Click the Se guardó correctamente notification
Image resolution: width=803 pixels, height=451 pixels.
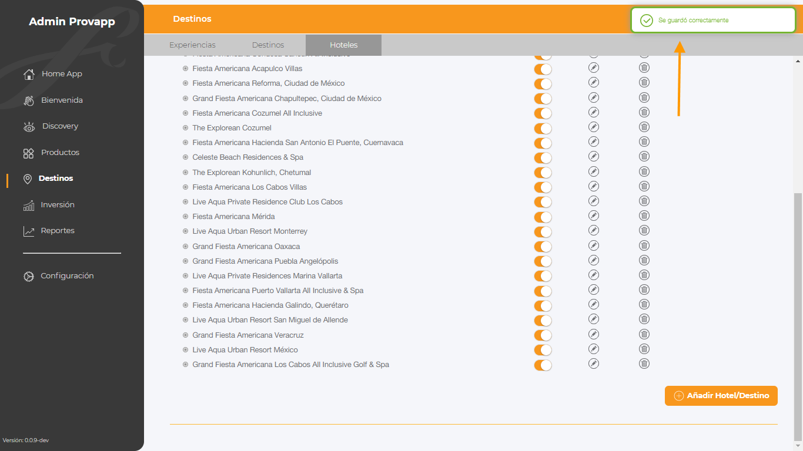click(713, 21)
